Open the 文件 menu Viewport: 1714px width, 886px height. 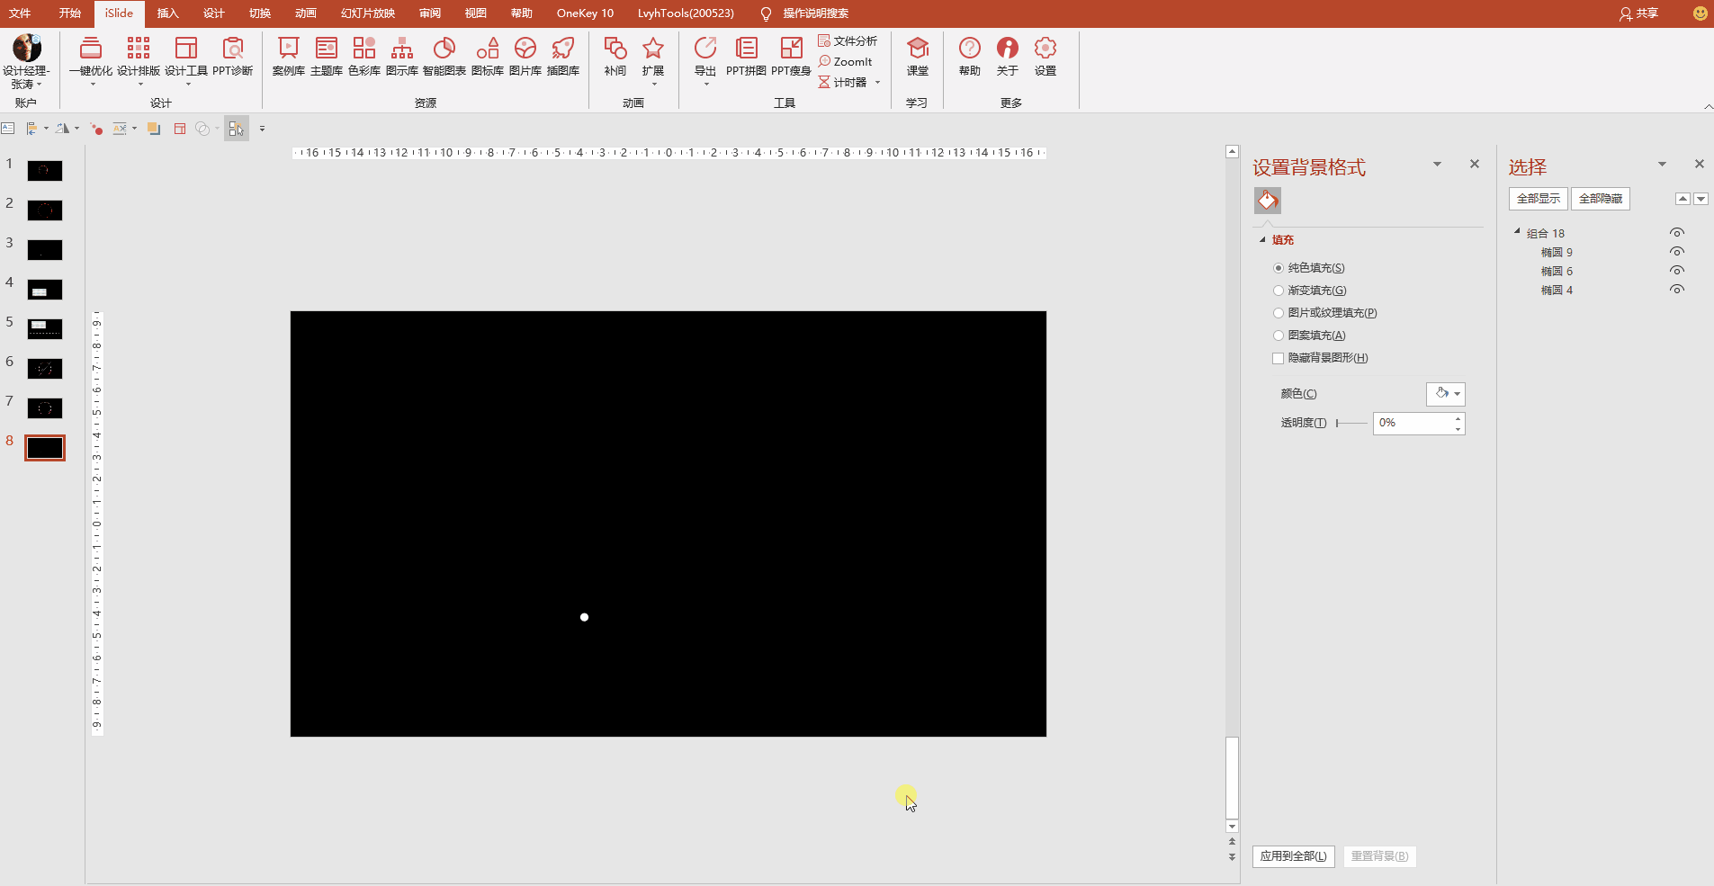pyautogui.click(x=20, y=13)
